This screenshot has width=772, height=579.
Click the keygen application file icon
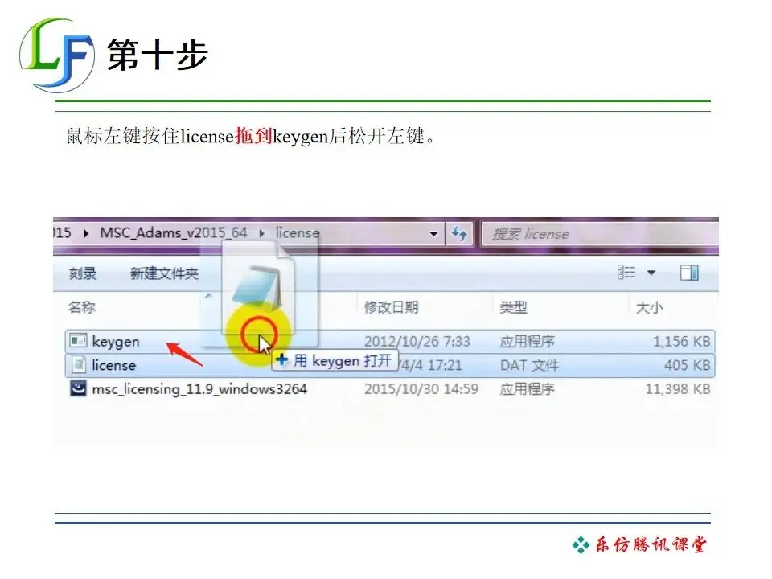pos(78,341)
